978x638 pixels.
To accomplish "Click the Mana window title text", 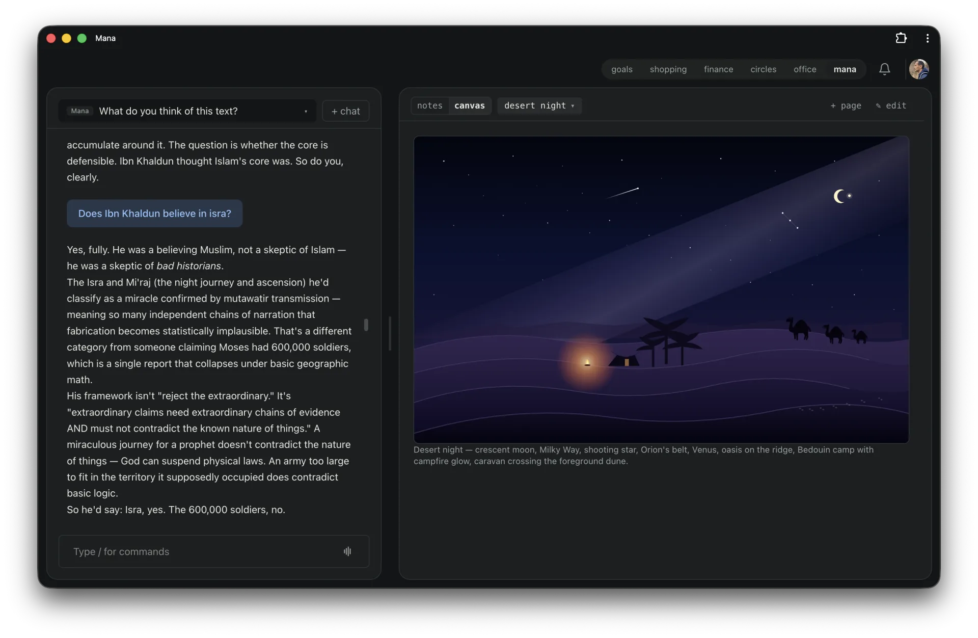I will pos(105,38).
